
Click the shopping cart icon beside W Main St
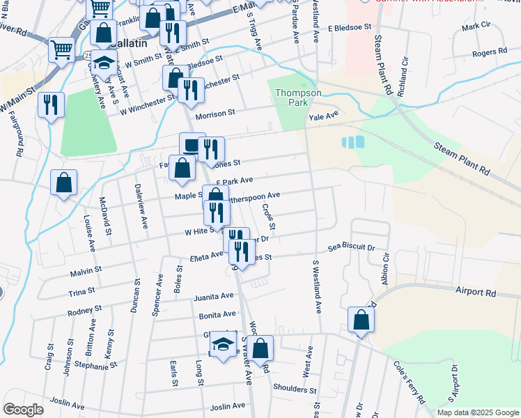61,49
